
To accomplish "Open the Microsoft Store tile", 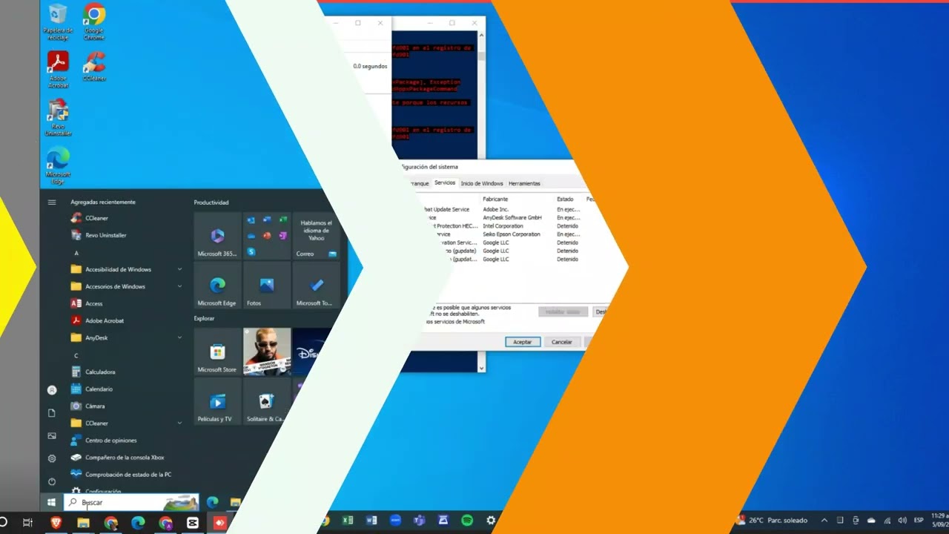I will (217, 352).
